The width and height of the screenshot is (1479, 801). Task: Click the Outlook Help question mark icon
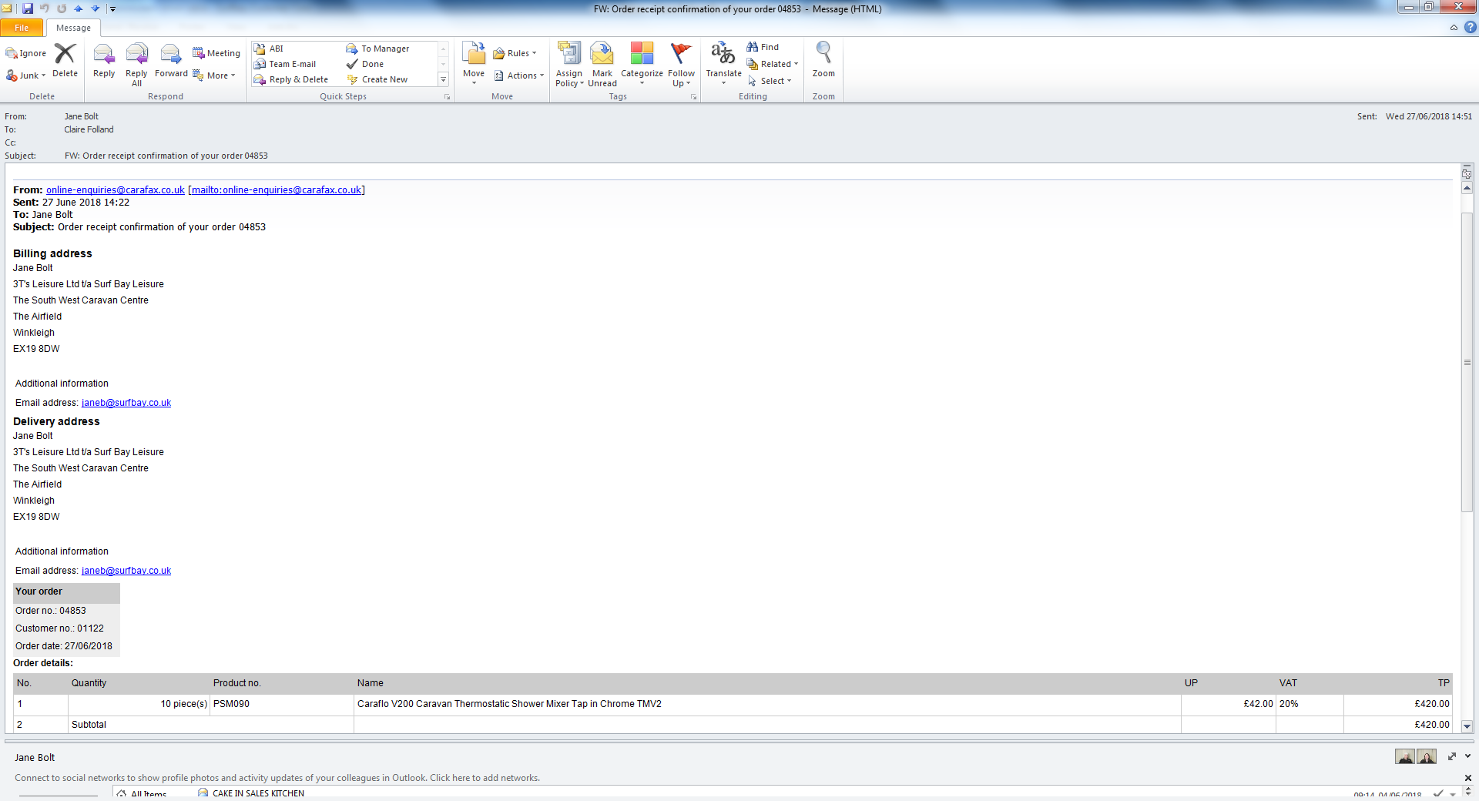(x=1470, y=28)
